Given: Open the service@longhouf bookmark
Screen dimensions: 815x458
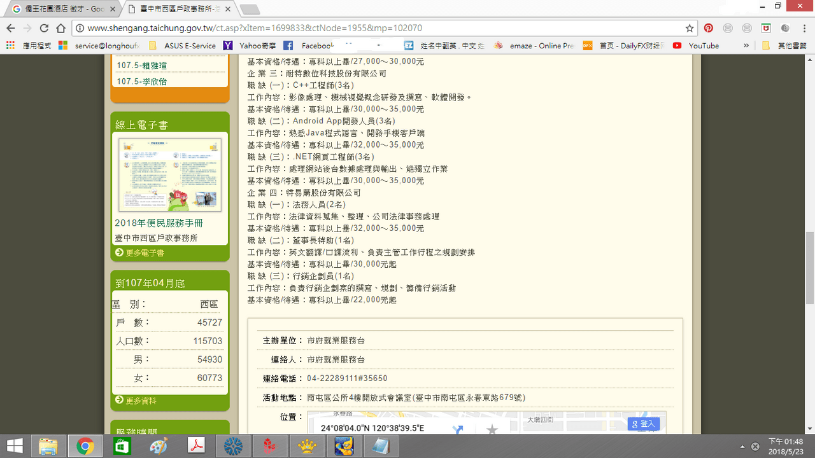Looking at the screenshot, I should tap(98, 46).
